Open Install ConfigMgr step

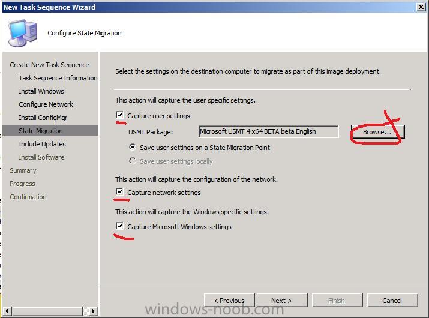(43, 118)
